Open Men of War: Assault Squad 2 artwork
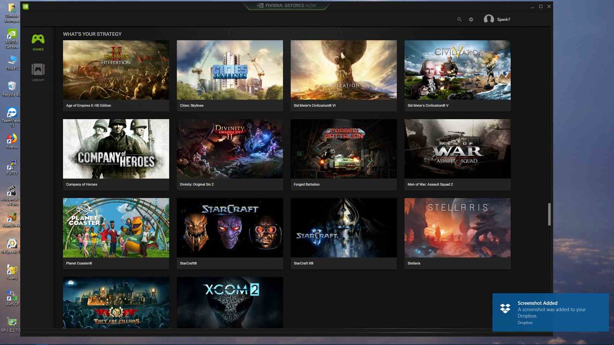 (458, 149)
